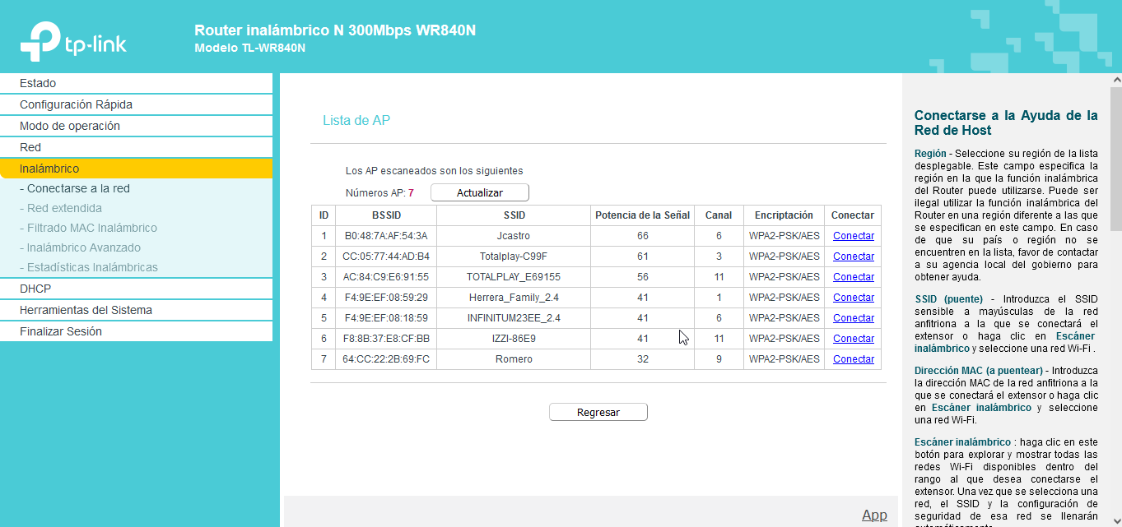Click Conectar for TOTALPLAY_E69155
Image resolution: width=1122 pixels, height=527 pixels.
click(853, 277)
